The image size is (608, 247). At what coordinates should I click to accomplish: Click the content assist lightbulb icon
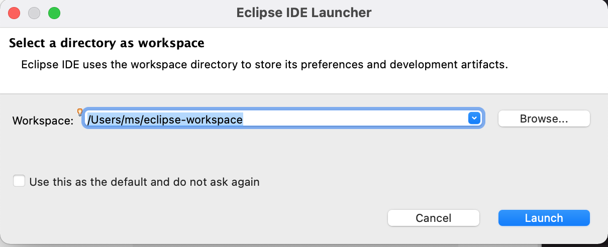tap(79, 112)
